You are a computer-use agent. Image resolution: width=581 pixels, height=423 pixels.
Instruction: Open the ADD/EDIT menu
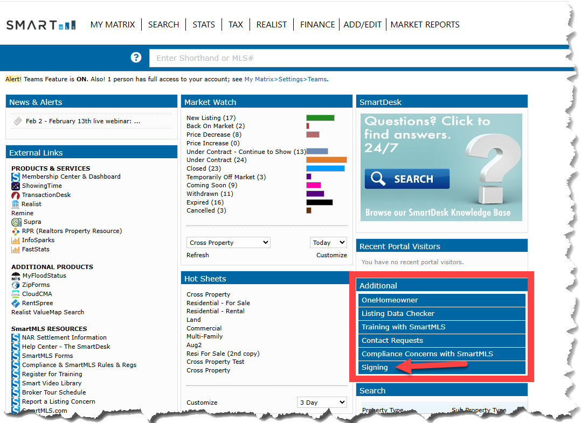[362, 25]
